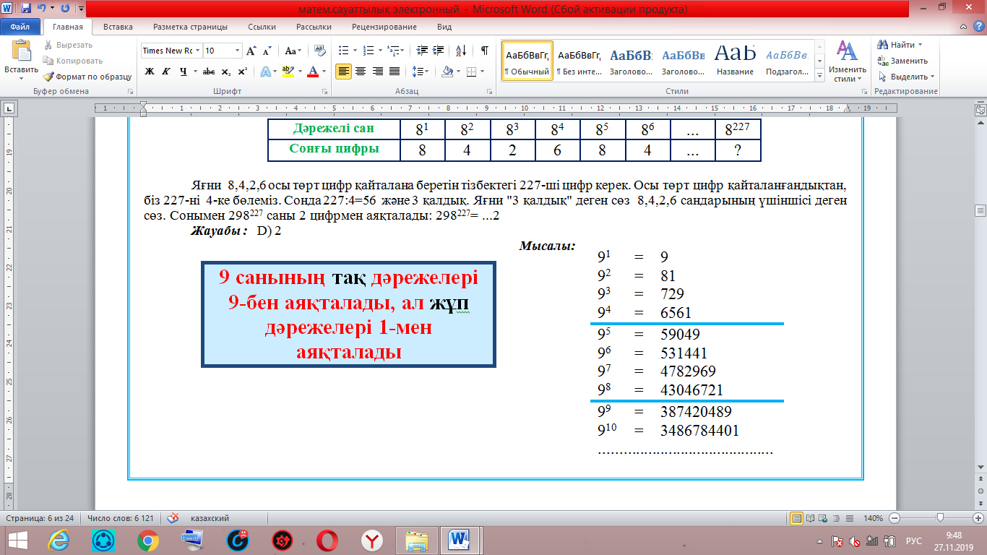
Task: Redo the last action
Action: coord(65,10)
